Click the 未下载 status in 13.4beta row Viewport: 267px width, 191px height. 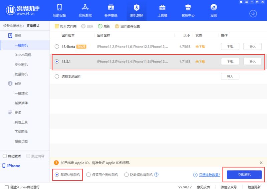pos(200,46)
